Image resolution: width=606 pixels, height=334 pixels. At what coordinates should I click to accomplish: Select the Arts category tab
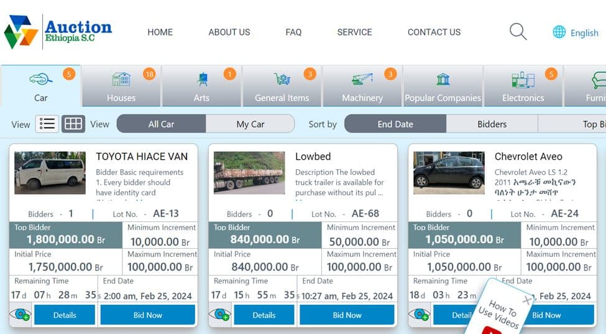pos(201,86)
